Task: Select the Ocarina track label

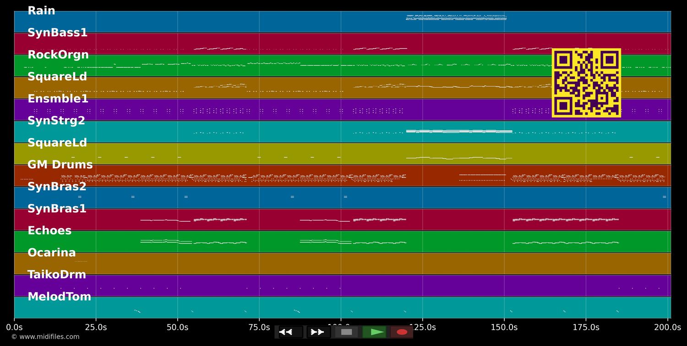Action: click(52, 253)
